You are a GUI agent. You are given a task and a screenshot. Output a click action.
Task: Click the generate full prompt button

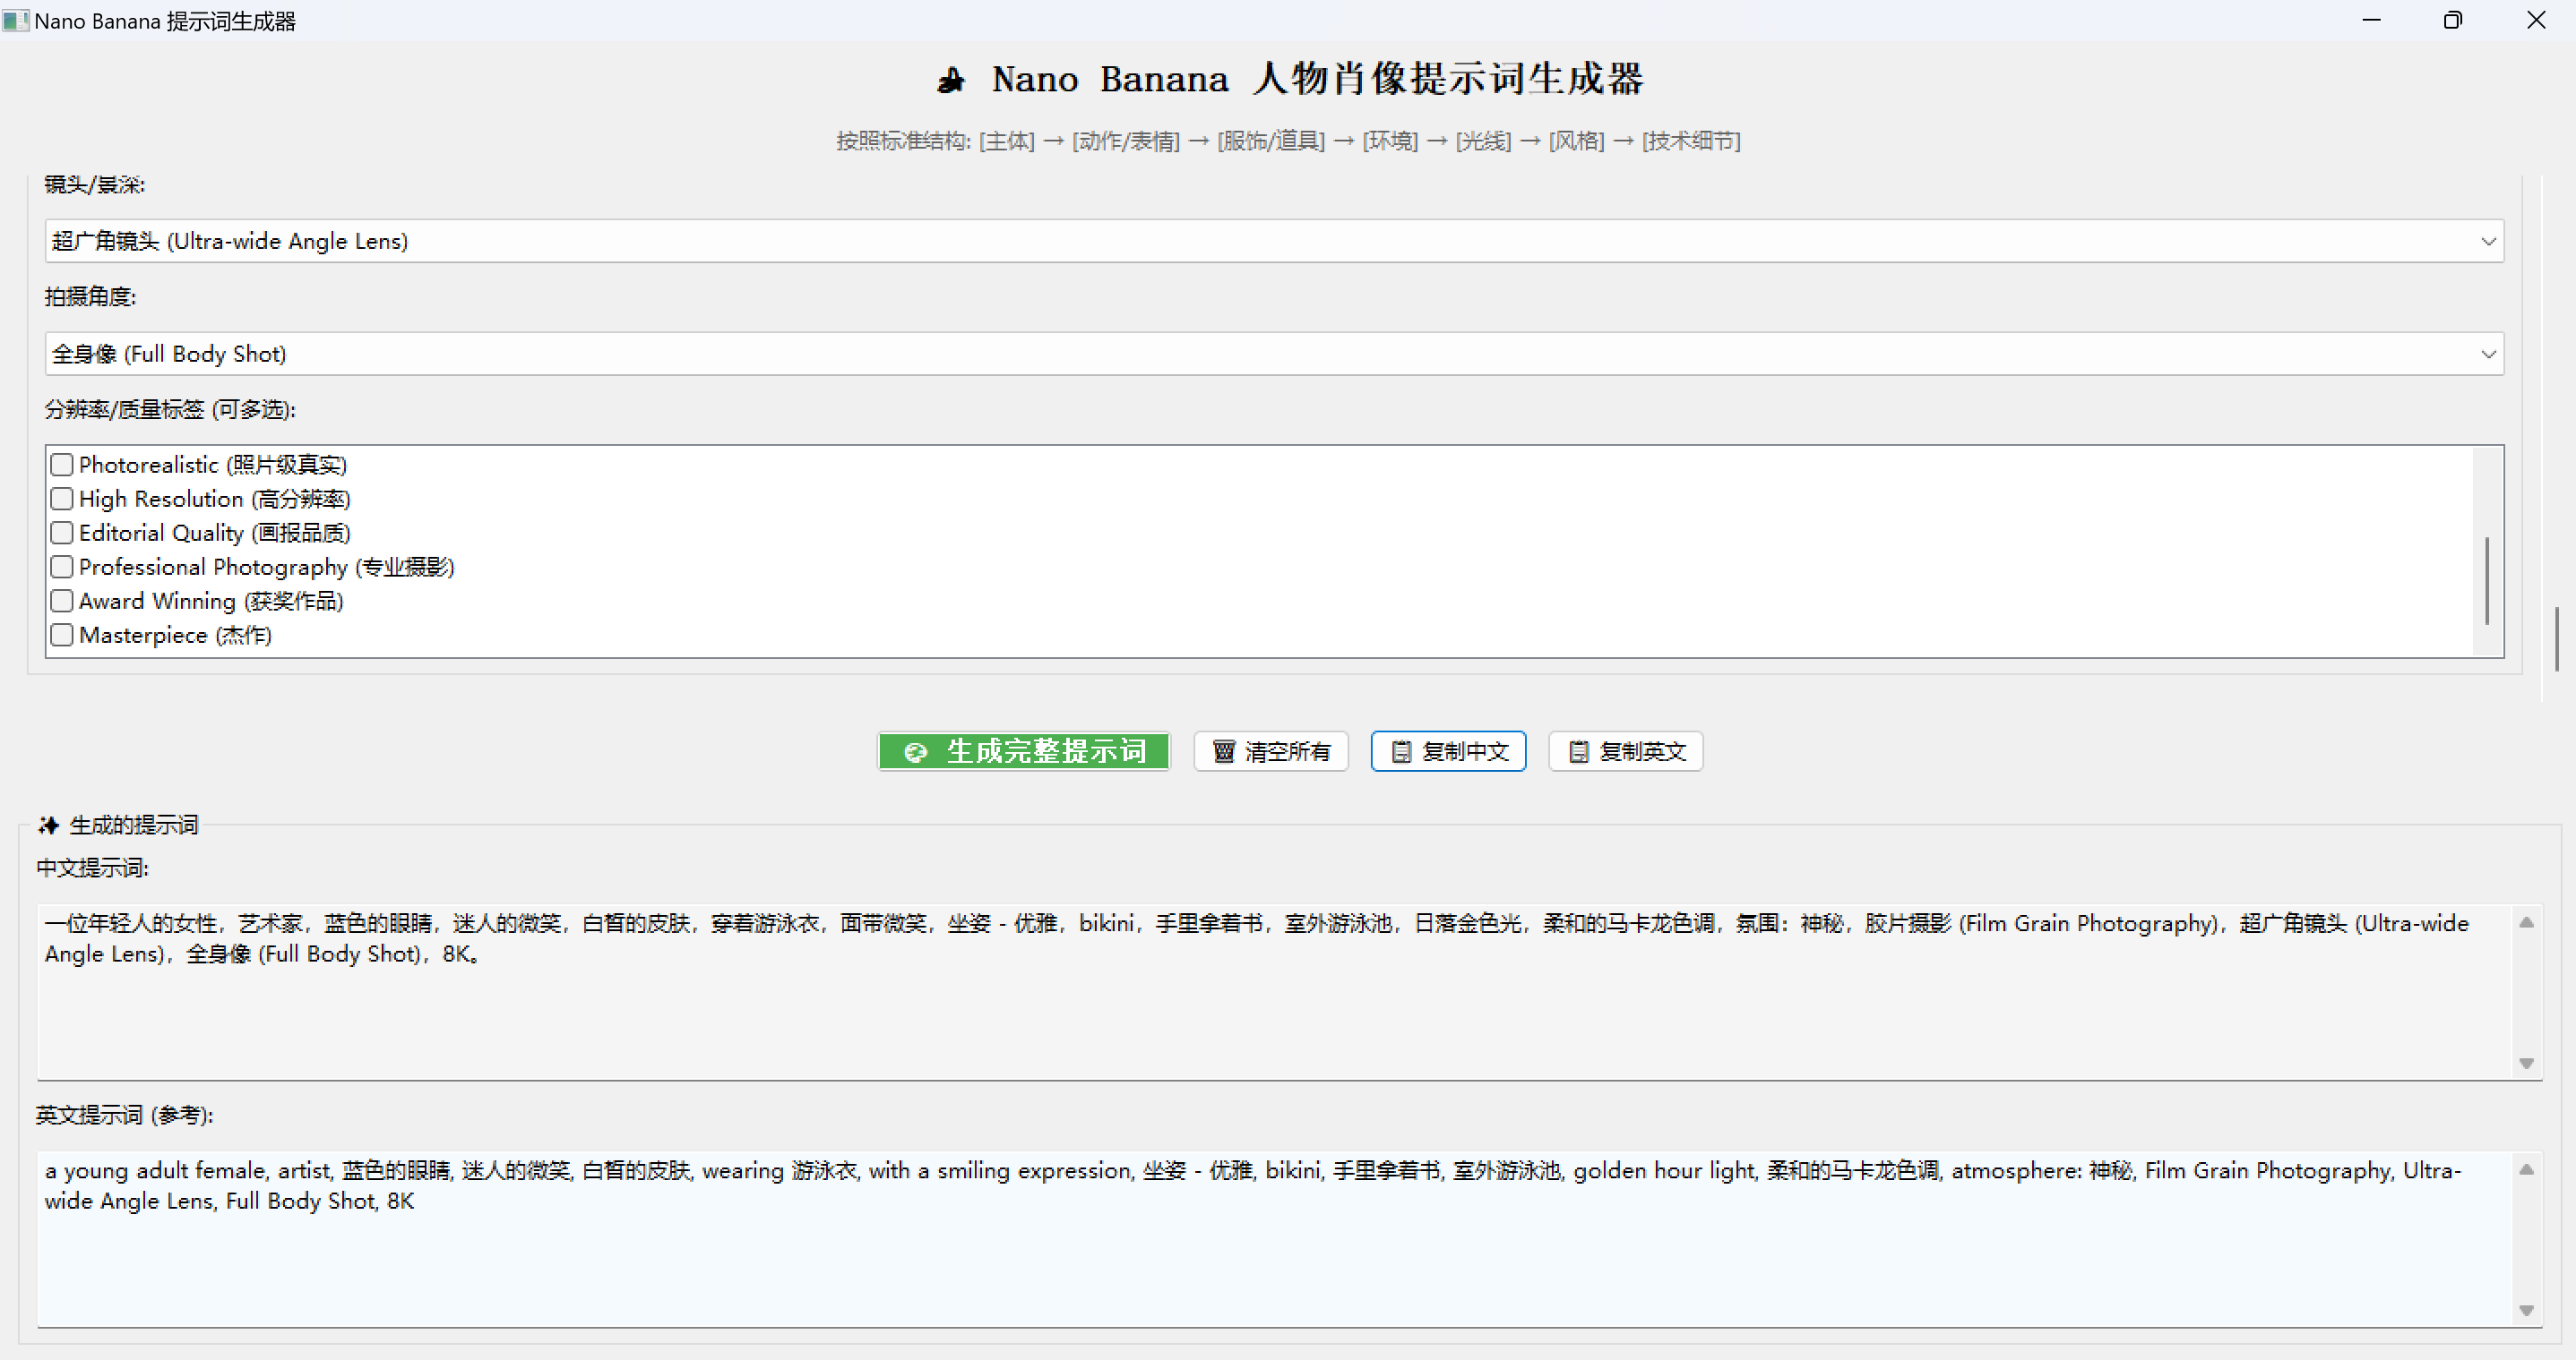(1023, 751)
